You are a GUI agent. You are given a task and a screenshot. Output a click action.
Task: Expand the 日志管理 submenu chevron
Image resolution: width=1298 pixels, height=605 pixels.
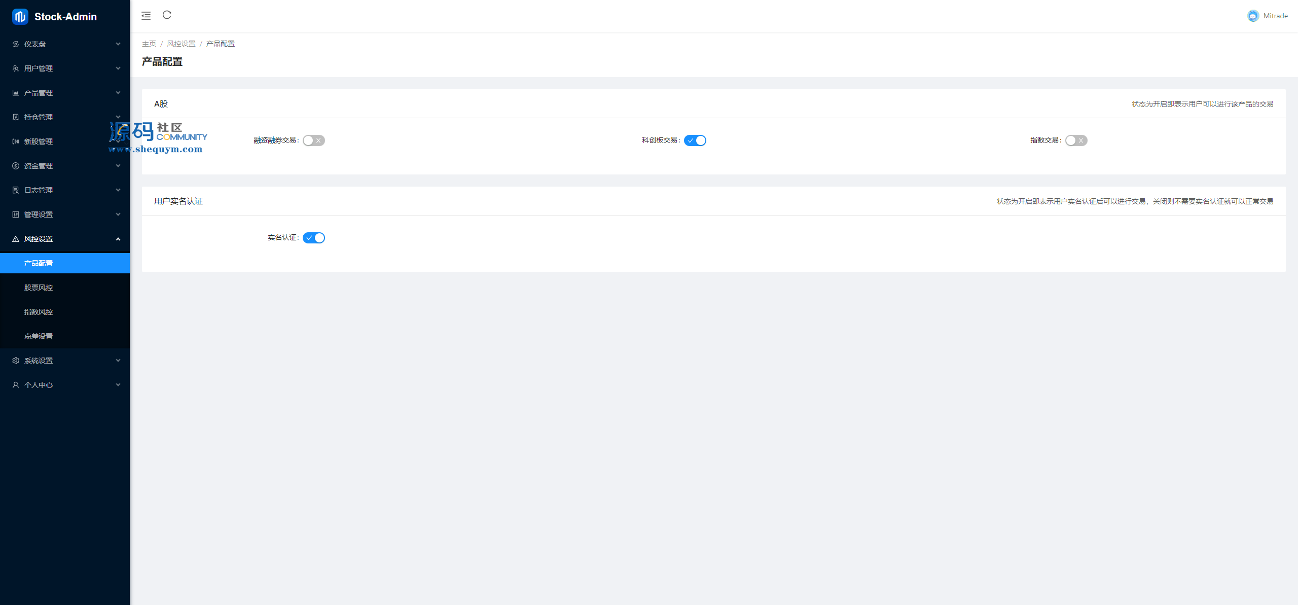click(118, 190)
